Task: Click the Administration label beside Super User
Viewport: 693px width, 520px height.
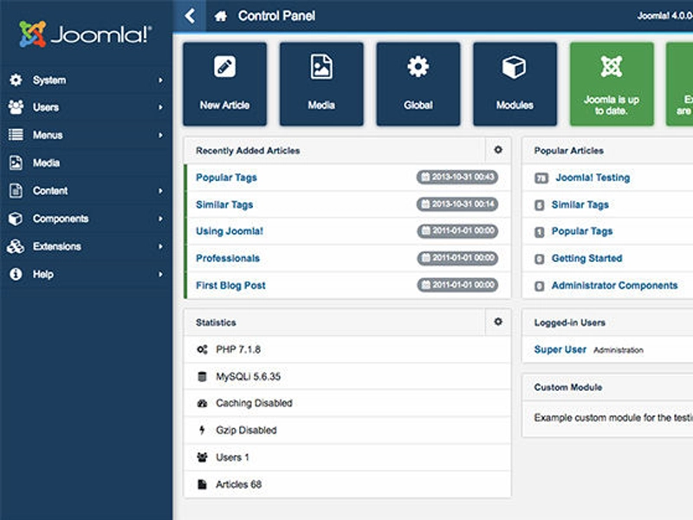Action: point(619,350)
